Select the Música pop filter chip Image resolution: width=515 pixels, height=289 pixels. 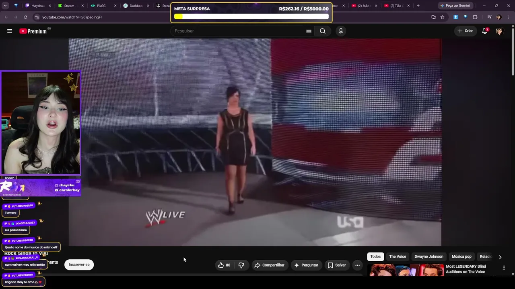(461, 256)
